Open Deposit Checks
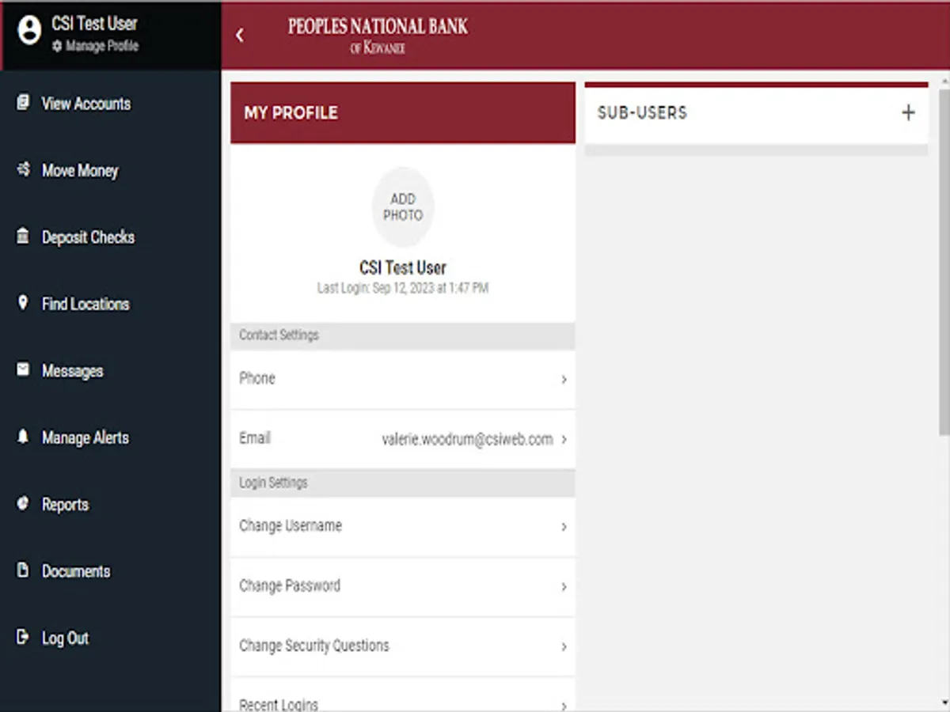 point(87,237)
